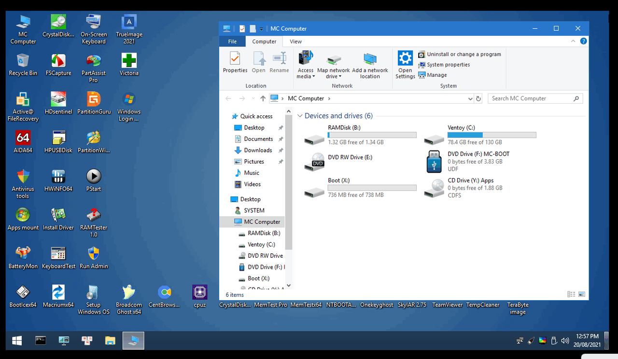Click the Properties ribbon button
This screenshot has width=618, height=359.
tap(235, 62)
